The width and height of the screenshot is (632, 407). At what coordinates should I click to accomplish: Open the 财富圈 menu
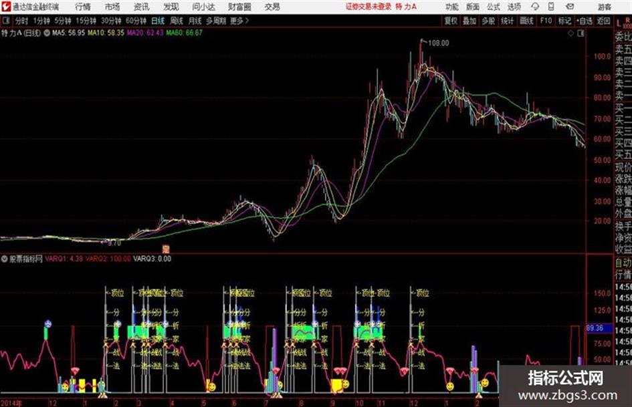239,7
